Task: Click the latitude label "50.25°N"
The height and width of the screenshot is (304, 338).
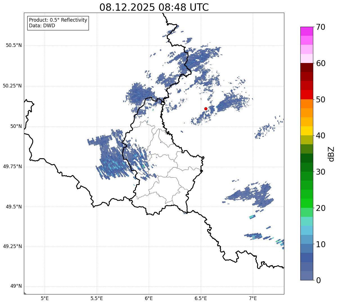Action: coord(12,86)
